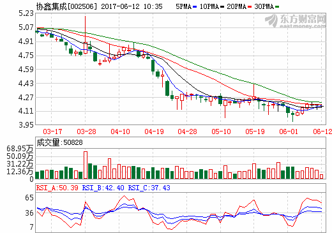Click the 05-10 date label

[221, 132]
